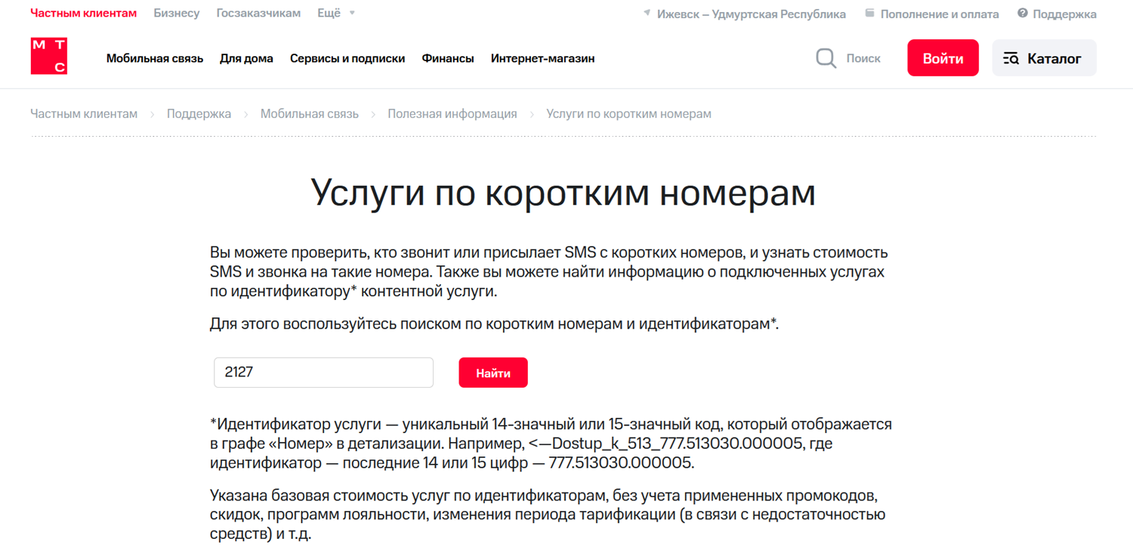Click the question mark support icon
Viewport: 1133px width, 557px height.
[x=1023, y=13]
